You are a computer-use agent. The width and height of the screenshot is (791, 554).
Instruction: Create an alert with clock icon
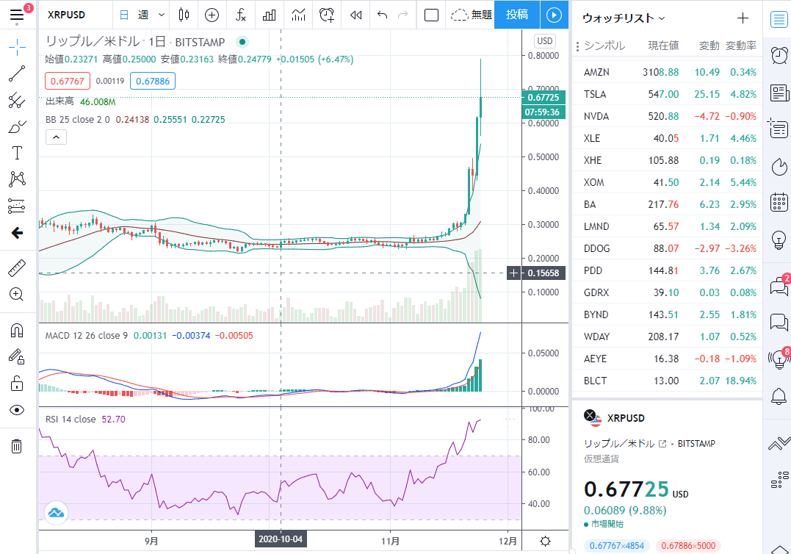point(327,15)
